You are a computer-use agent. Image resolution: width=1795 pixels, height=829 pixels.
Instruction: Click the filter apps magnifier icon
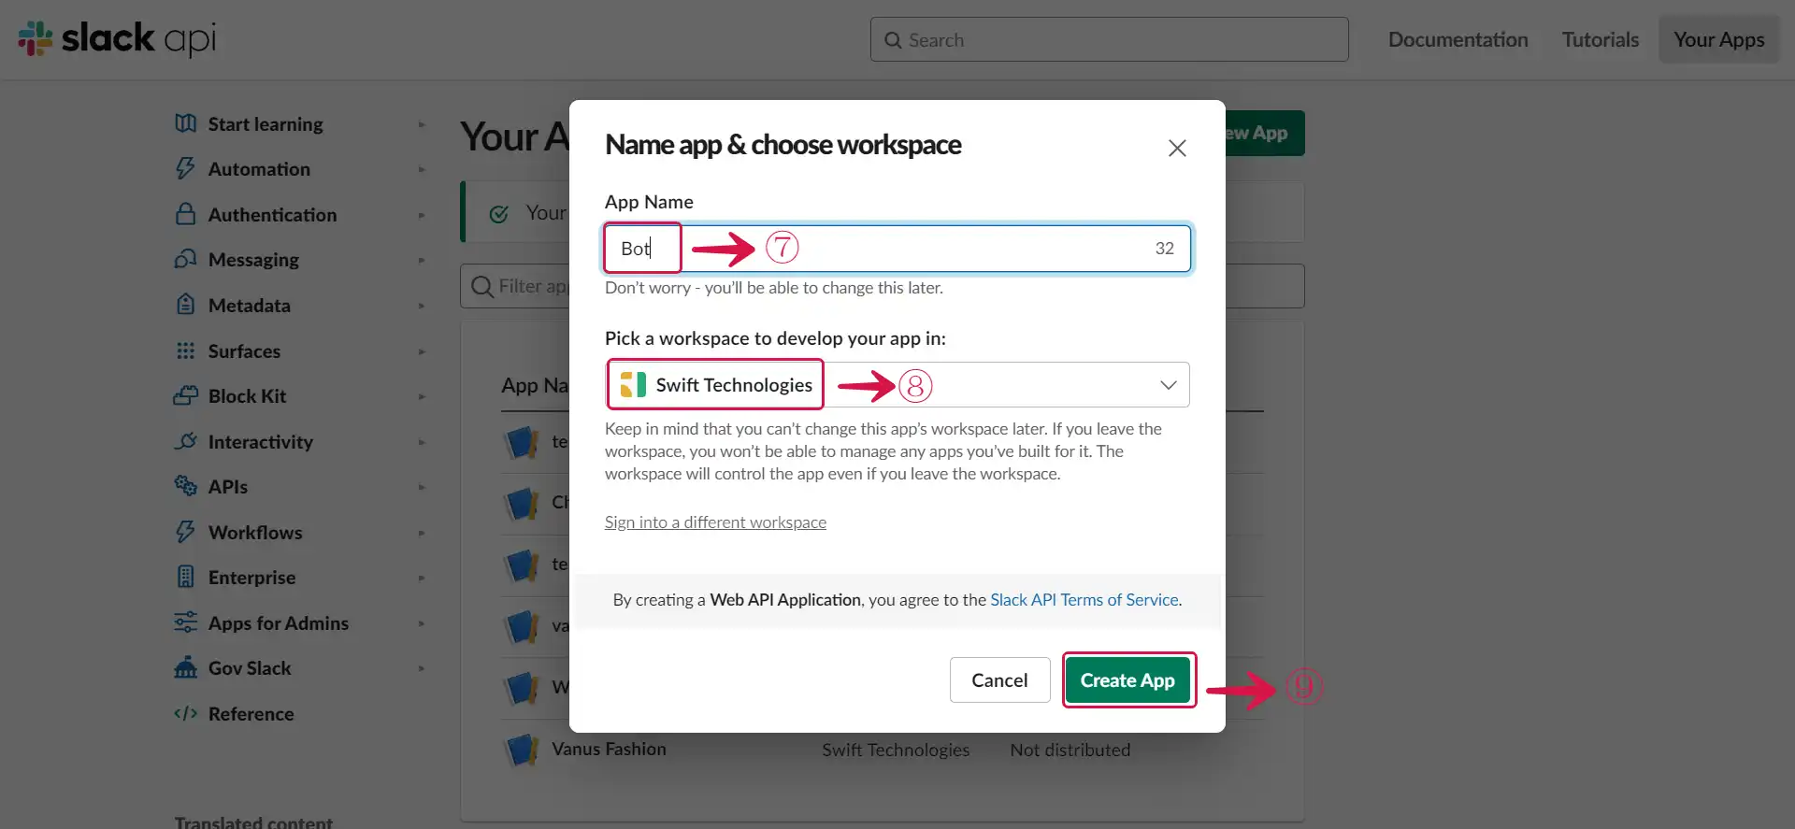pos(482,286)
